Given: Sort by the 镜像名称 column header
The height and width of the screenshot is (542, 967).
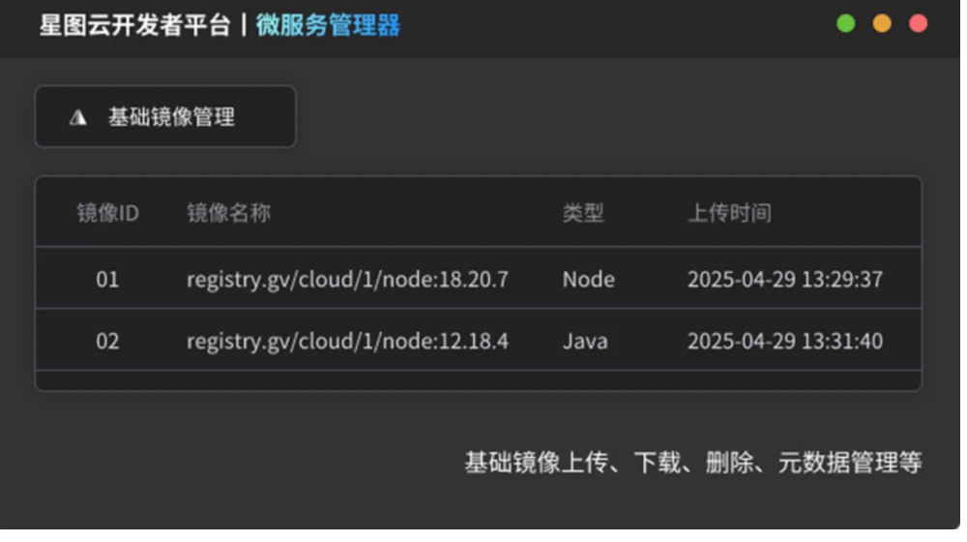Looking at the screenshot, I should 228,213.
